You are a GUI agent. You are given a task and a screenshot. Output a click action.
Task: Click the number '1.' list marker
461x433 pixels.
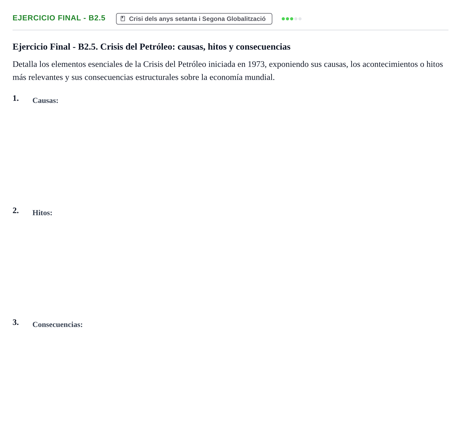(x=16, y=98)
